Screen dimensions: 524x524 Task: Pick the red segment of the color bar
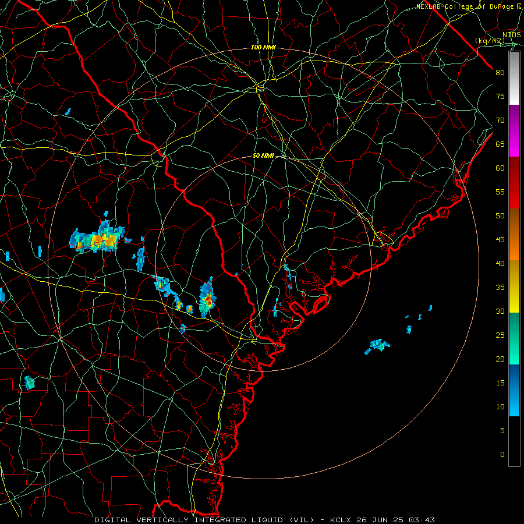pos(514,183)
